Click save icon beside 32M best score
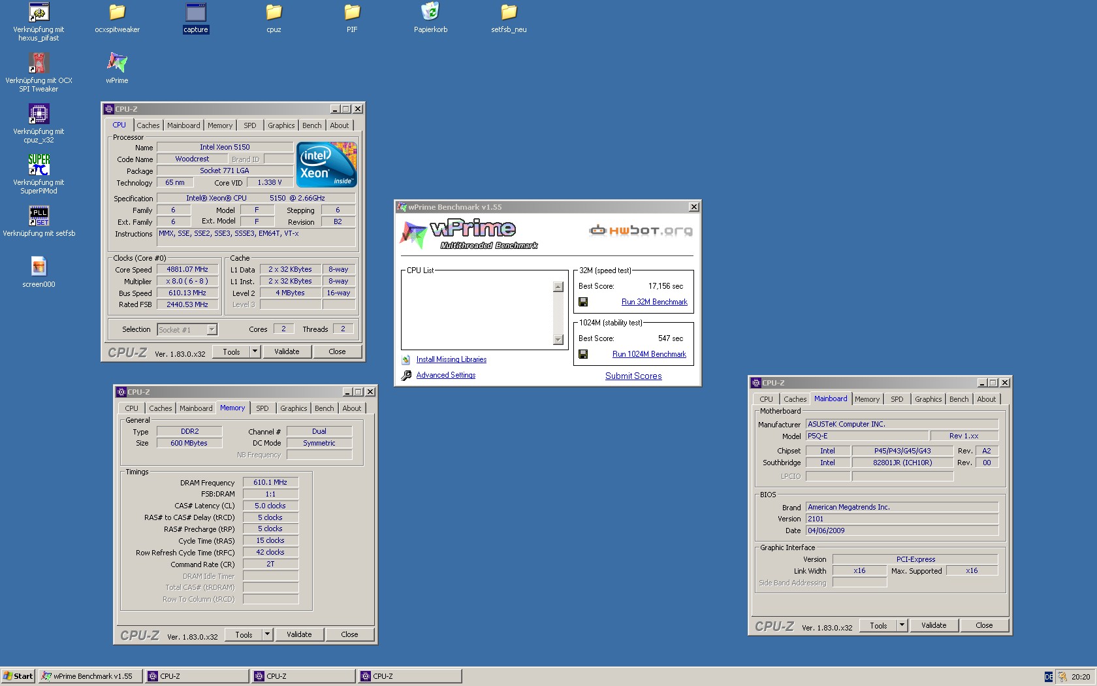The image size is (1097, 686). [583, 302]
